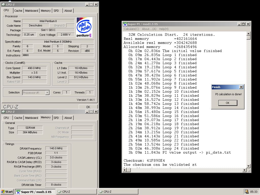Activate second CPU-Z taskbar button
Screen dimensions: 260x195
tap(118, 192)
